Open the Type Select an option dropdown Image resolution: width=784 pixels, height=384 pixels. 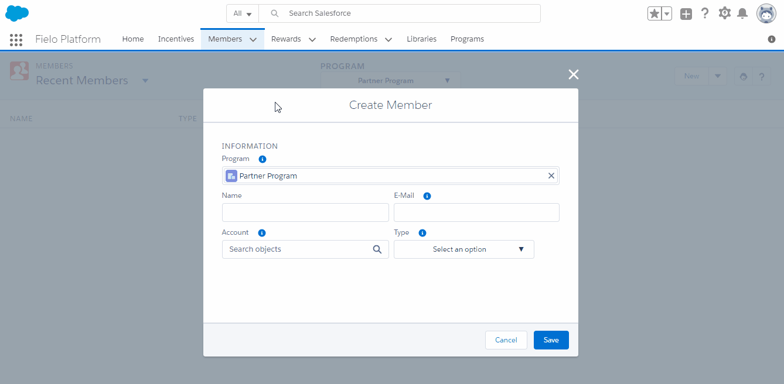(464, 249)
